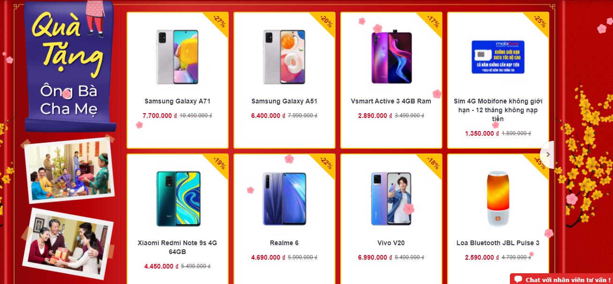613x284 pixels.
Task: View the JBL Pulse 3 speaker image
Action: (498, 199)
